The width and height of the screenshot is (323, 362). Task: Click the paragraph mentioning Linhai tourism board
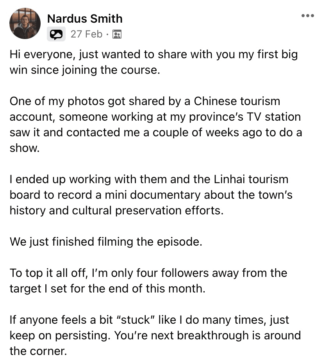151,195
